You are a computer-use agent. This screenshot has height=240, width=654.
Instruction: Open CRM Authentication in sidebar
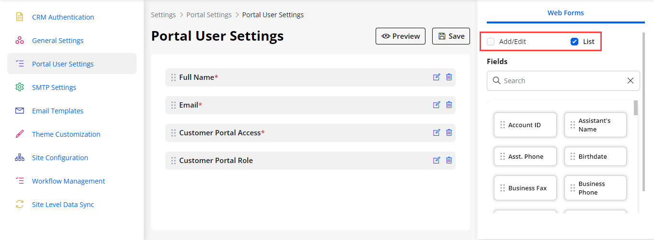[x=63, y=17]
